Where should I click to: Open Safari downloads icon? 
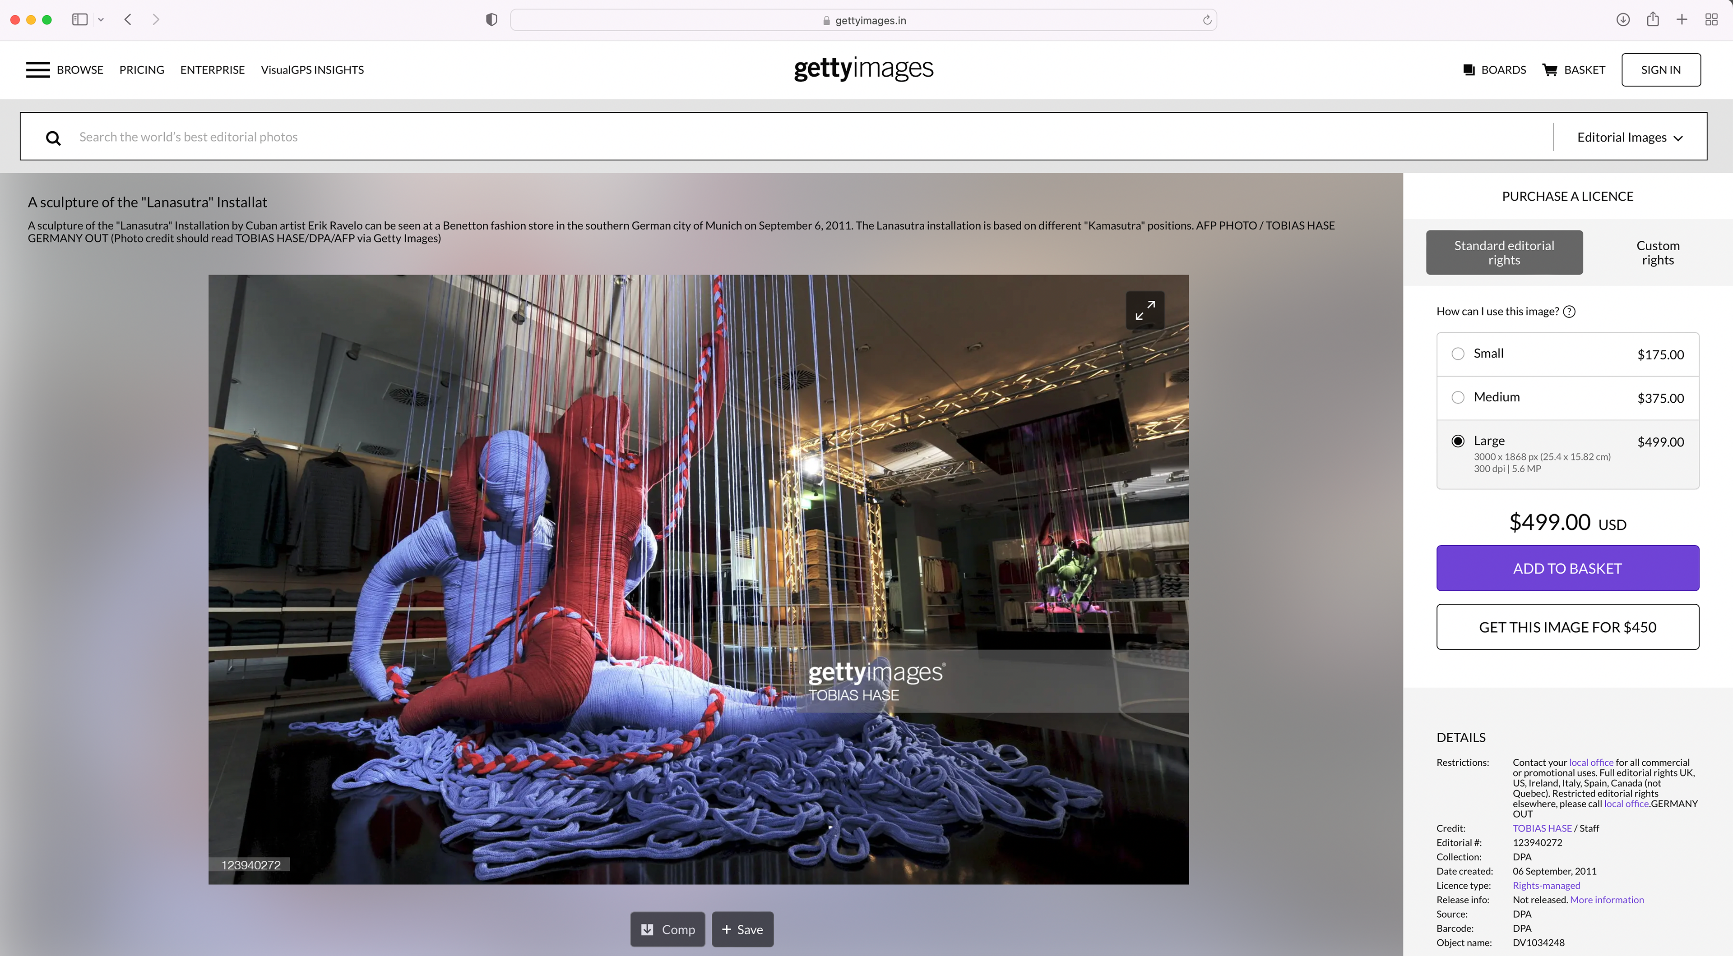(x=1623, y=19)
